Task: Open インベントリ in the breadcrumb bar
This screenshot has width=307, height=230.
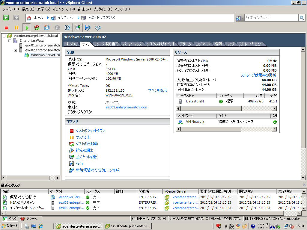Action: 66,18
